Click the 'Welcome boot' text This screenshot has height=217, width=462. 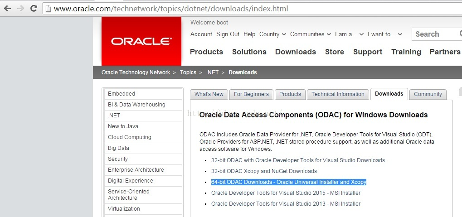click(209, 22)
